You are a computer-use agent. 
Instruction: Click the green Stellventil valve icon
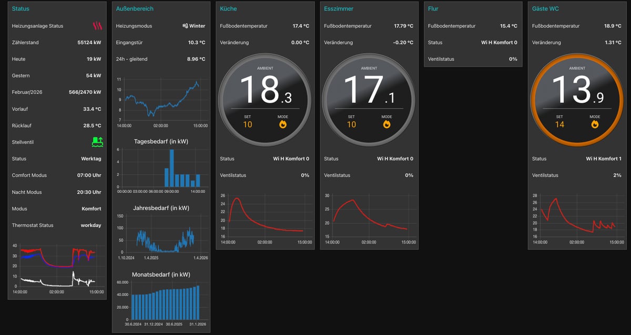click(x=97, y=141)
